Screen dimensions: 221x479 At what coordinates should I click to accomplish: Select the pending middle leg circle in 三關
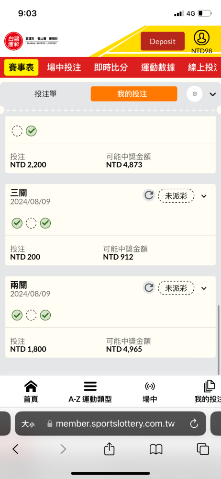click(31, 223)
